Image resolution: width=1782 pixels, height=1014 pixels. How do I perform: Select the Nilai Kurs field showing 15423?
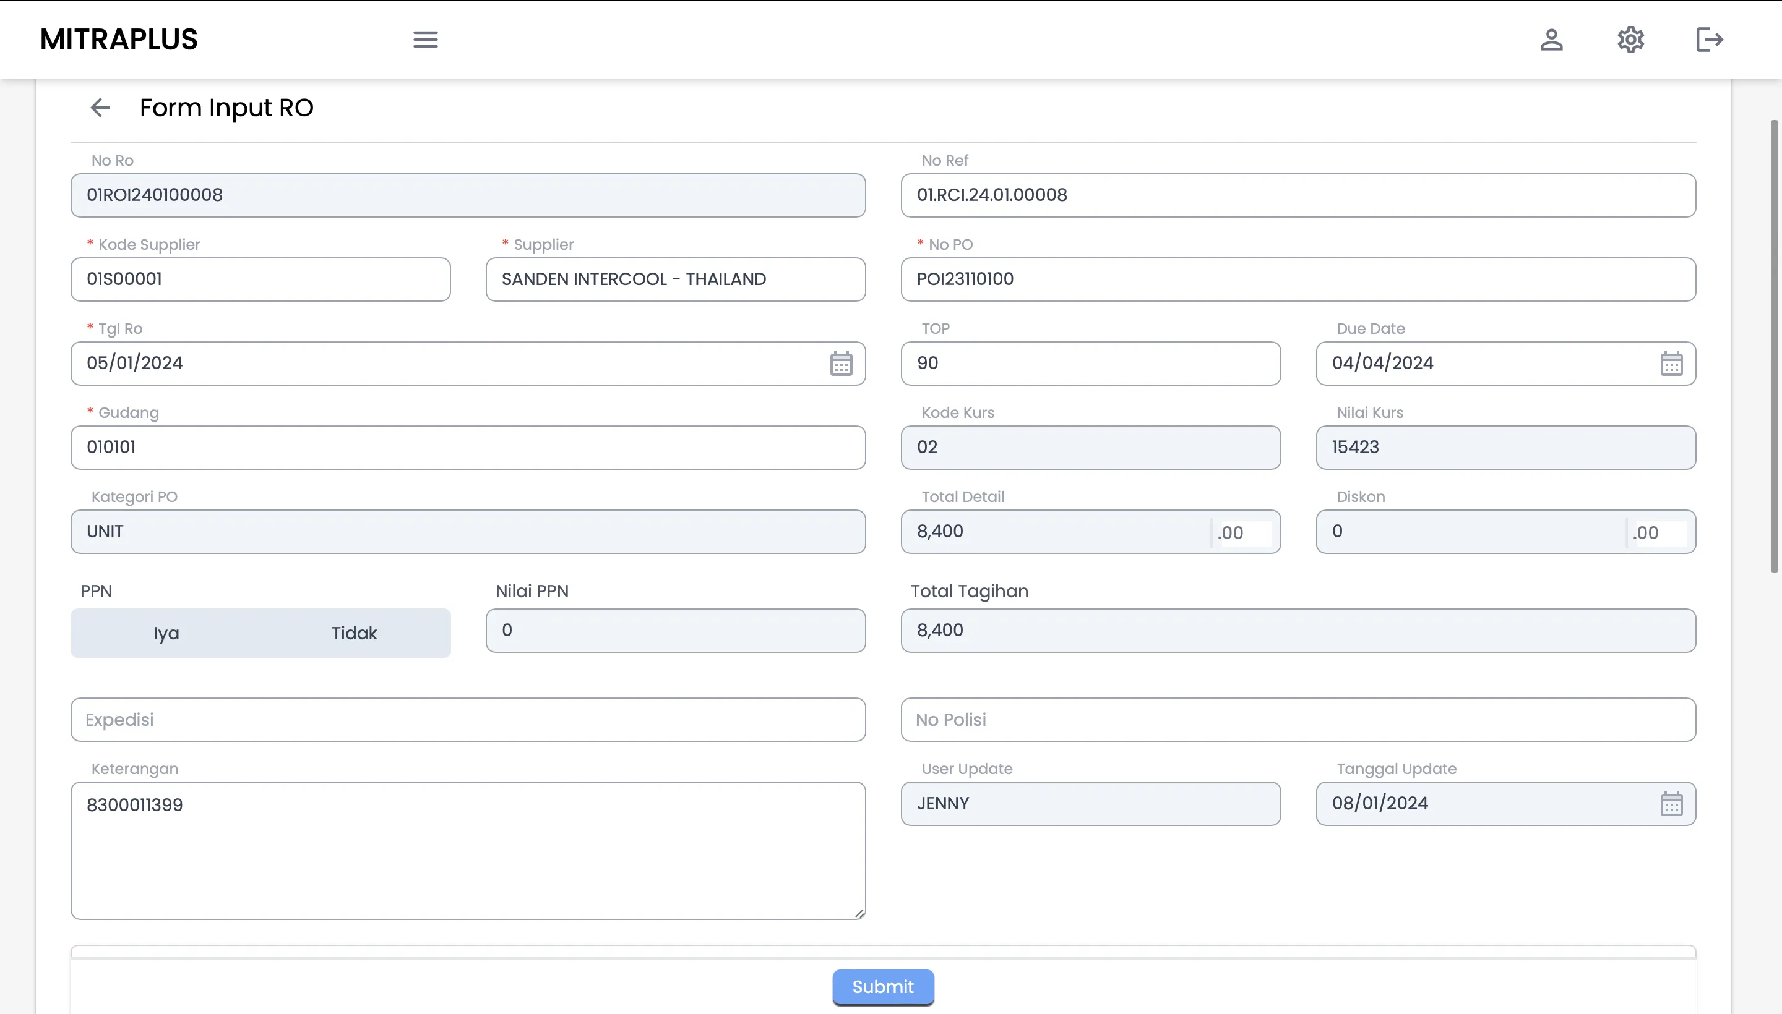(x=1505, y=447)
